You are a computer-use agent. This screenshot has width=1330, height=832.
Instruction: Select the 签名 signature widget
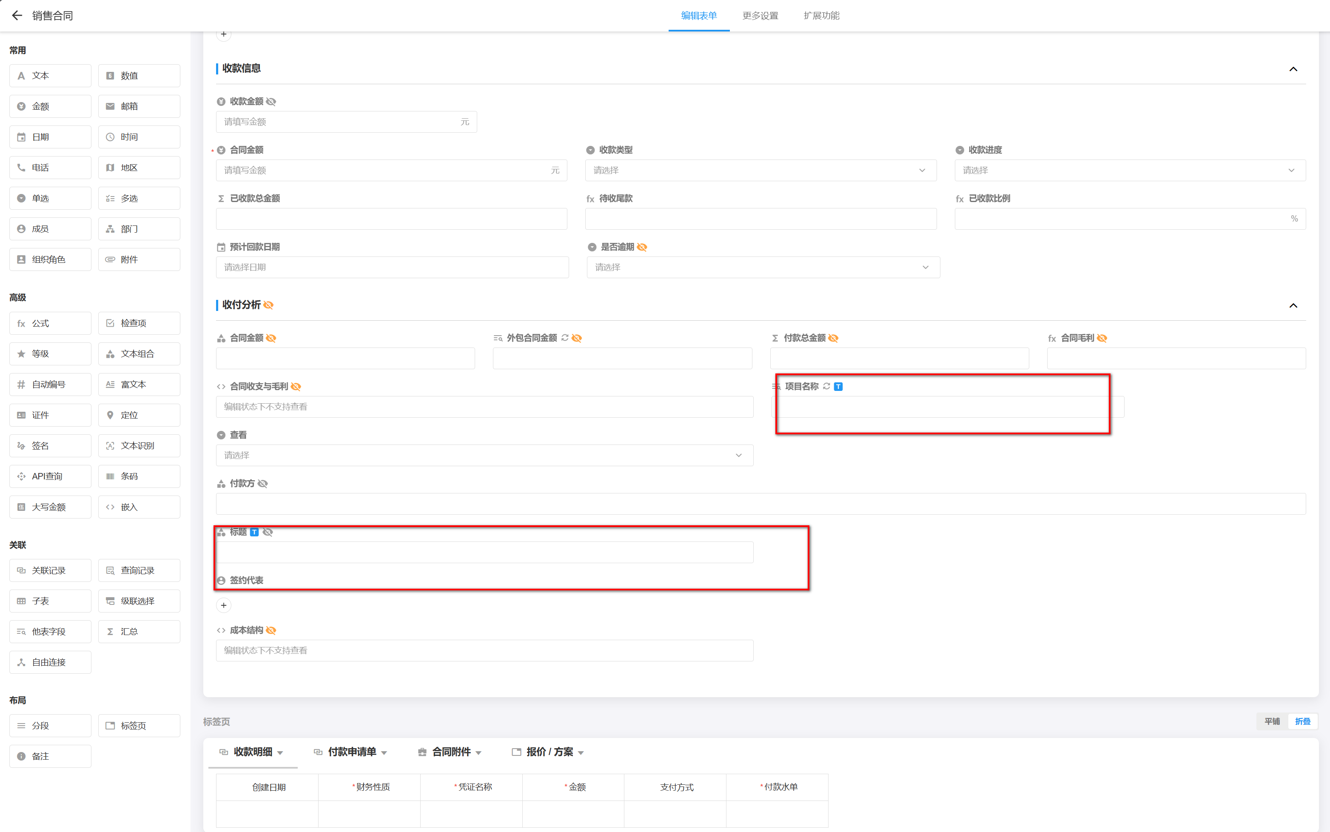pos(50,446)
